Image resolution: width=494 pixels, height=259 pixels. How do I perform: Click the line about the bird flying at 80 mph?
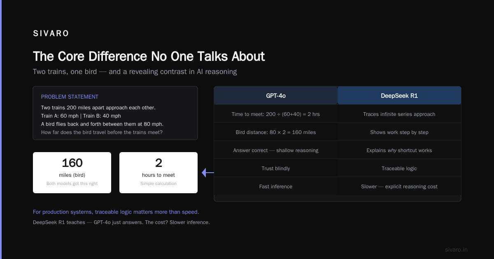point(102,124)
